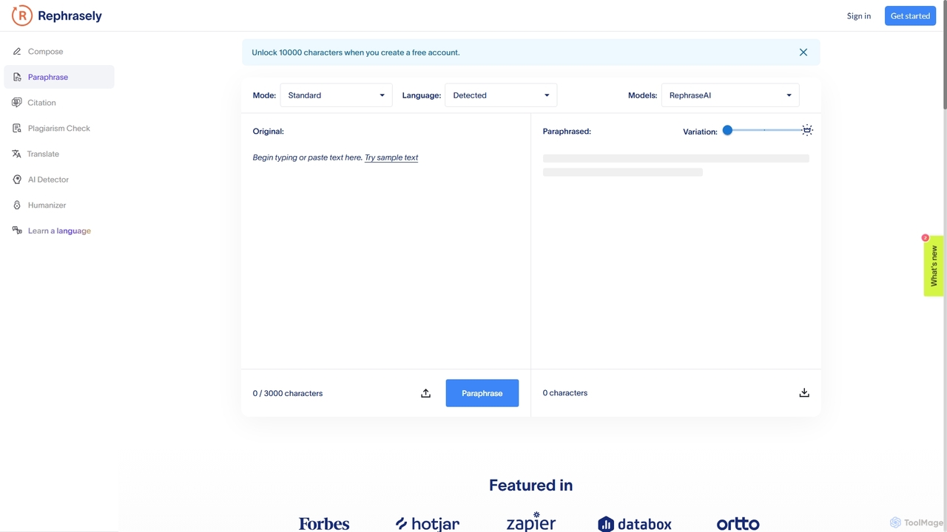Click the 'Original:' label
Screen dimensions: 947x532
click(269, 132)
